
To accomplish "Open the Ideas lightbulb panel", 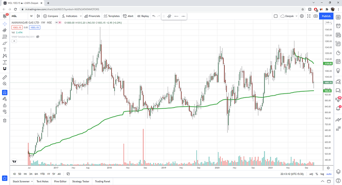I will pyautogui.click(x=338, y=71).
